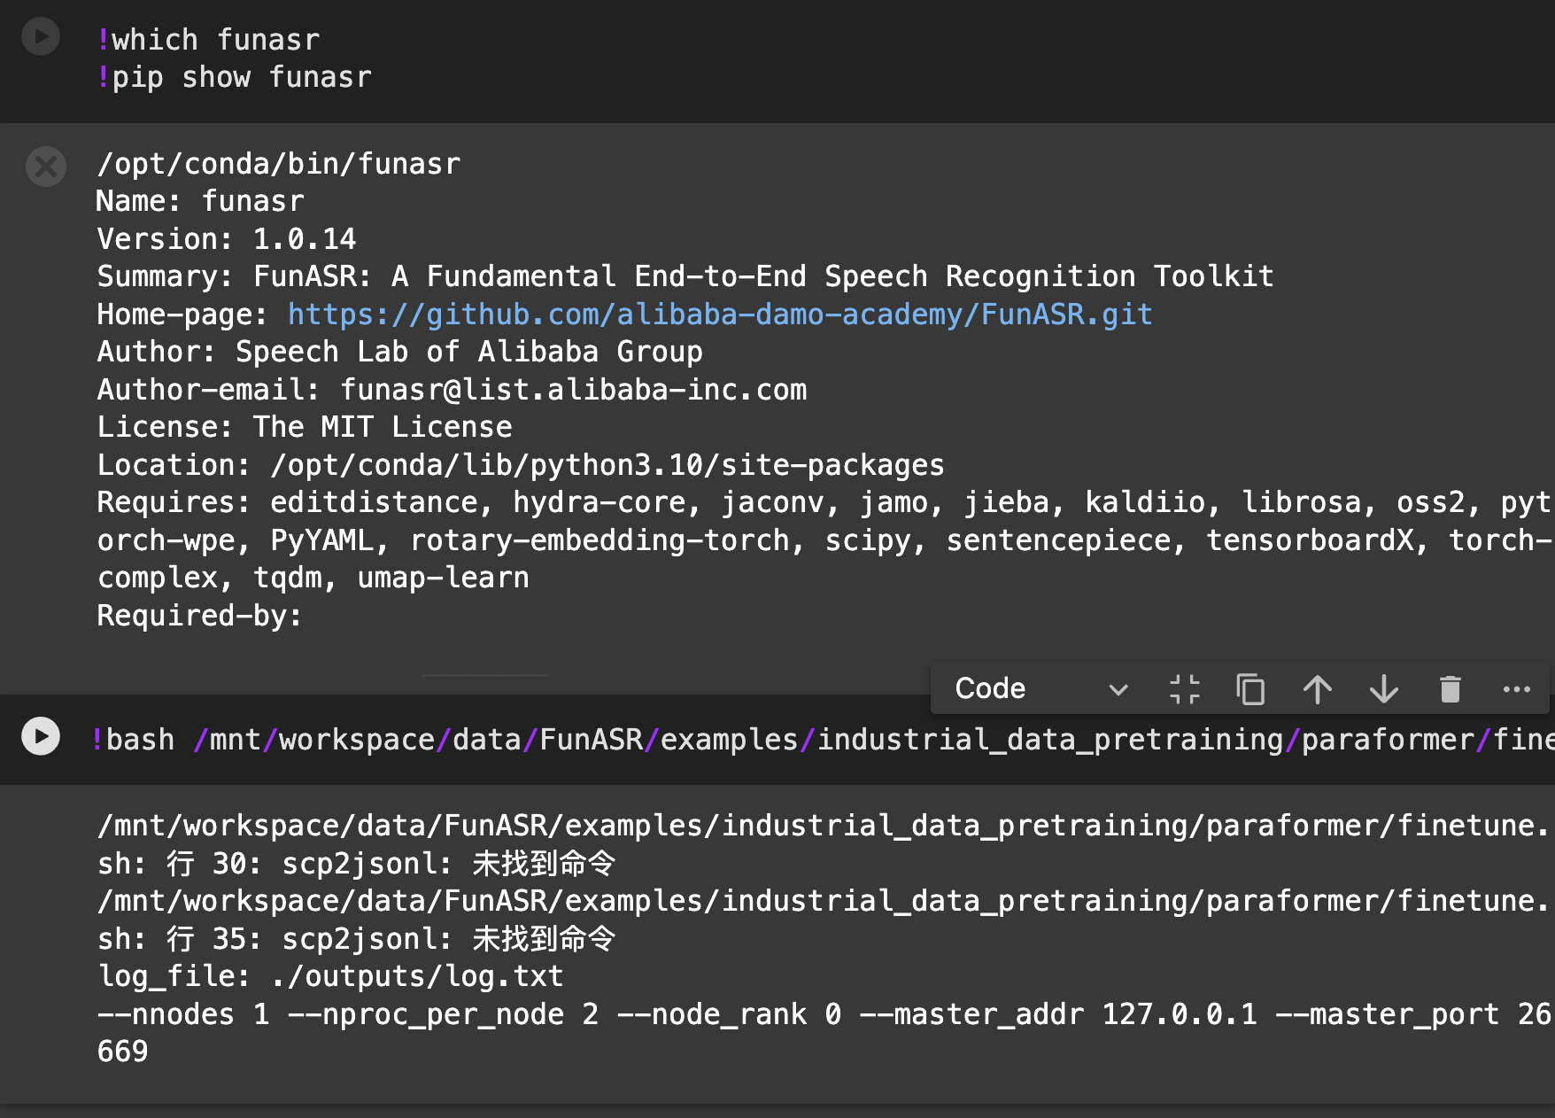Run the 'which funasr' code cell
This screenshot has width=1555, height=1118.
click(41, 37)
